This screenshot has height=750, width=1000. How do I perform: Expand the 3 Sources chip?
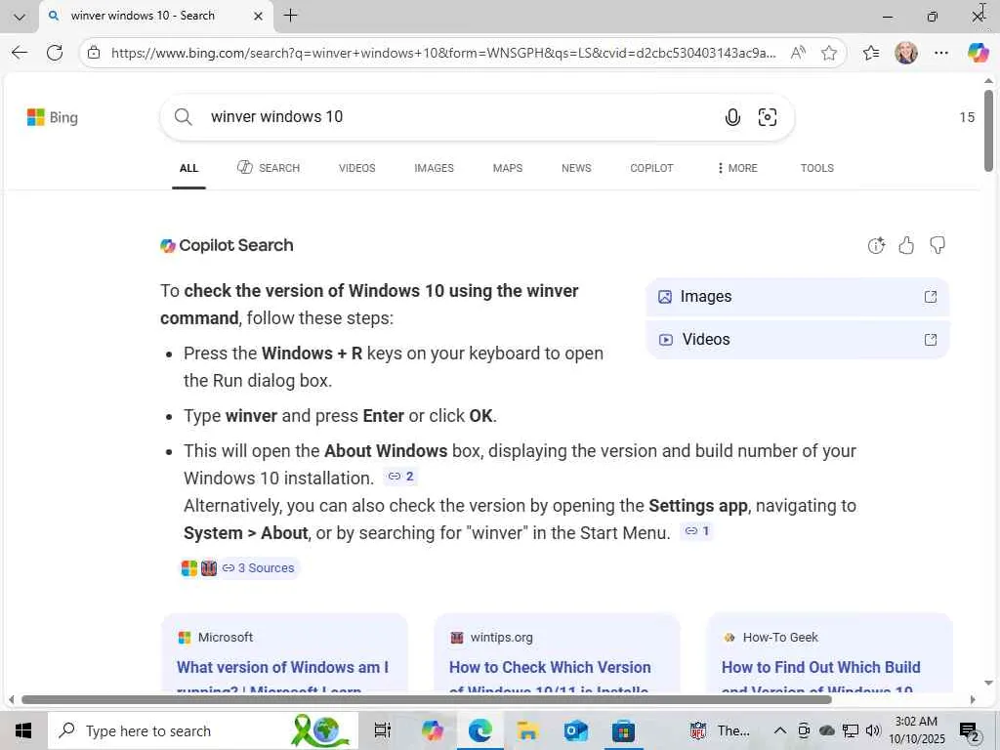click(258, 568)
